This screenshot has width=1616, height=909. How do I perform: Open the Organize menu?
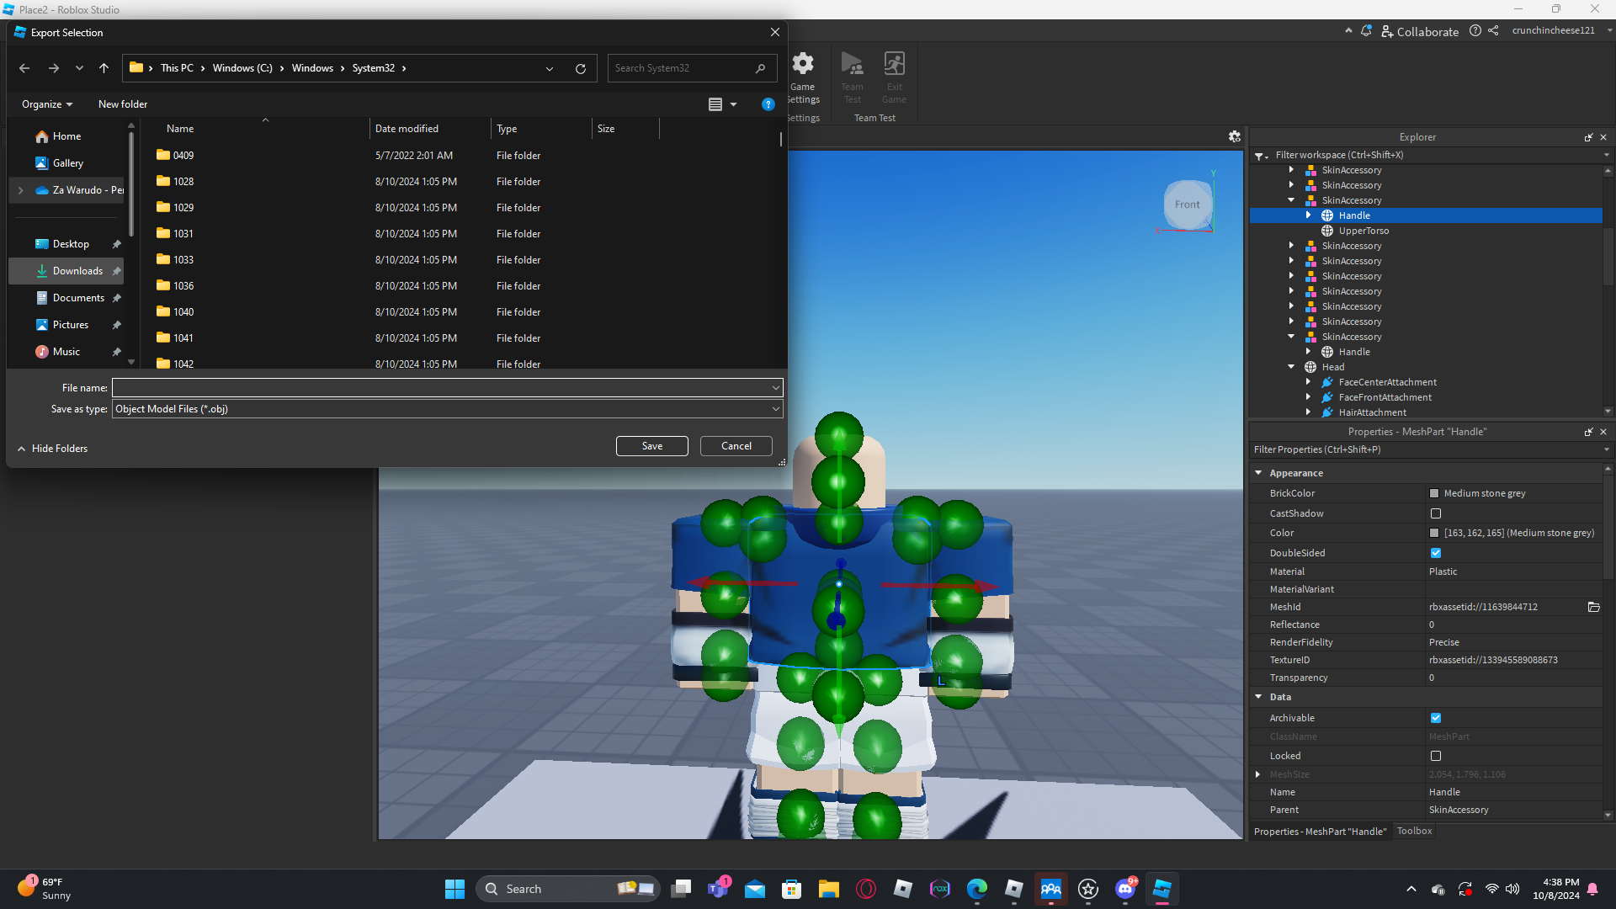[x=47, y=104]
